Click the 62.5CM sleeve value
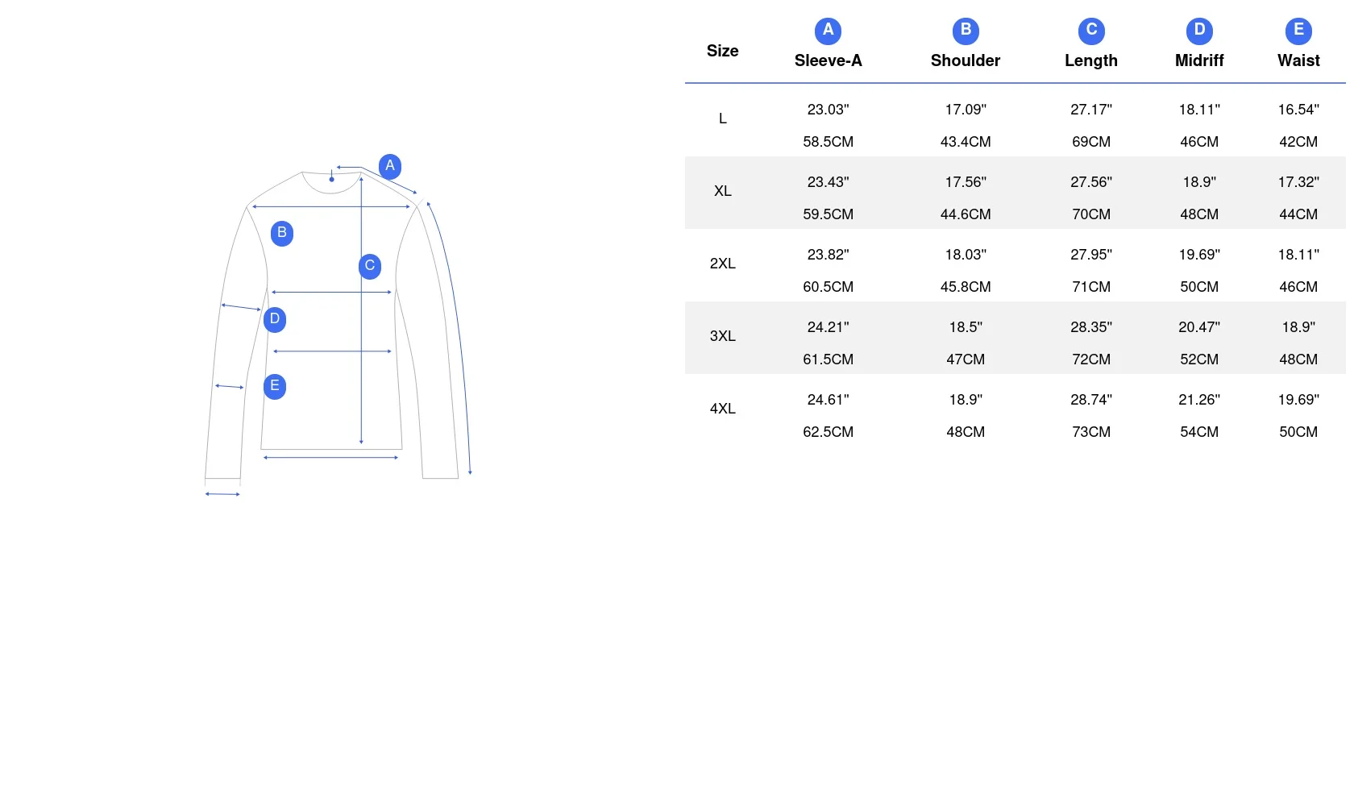The width and height of the screenshot is (1354, 806). click(828, 432)
